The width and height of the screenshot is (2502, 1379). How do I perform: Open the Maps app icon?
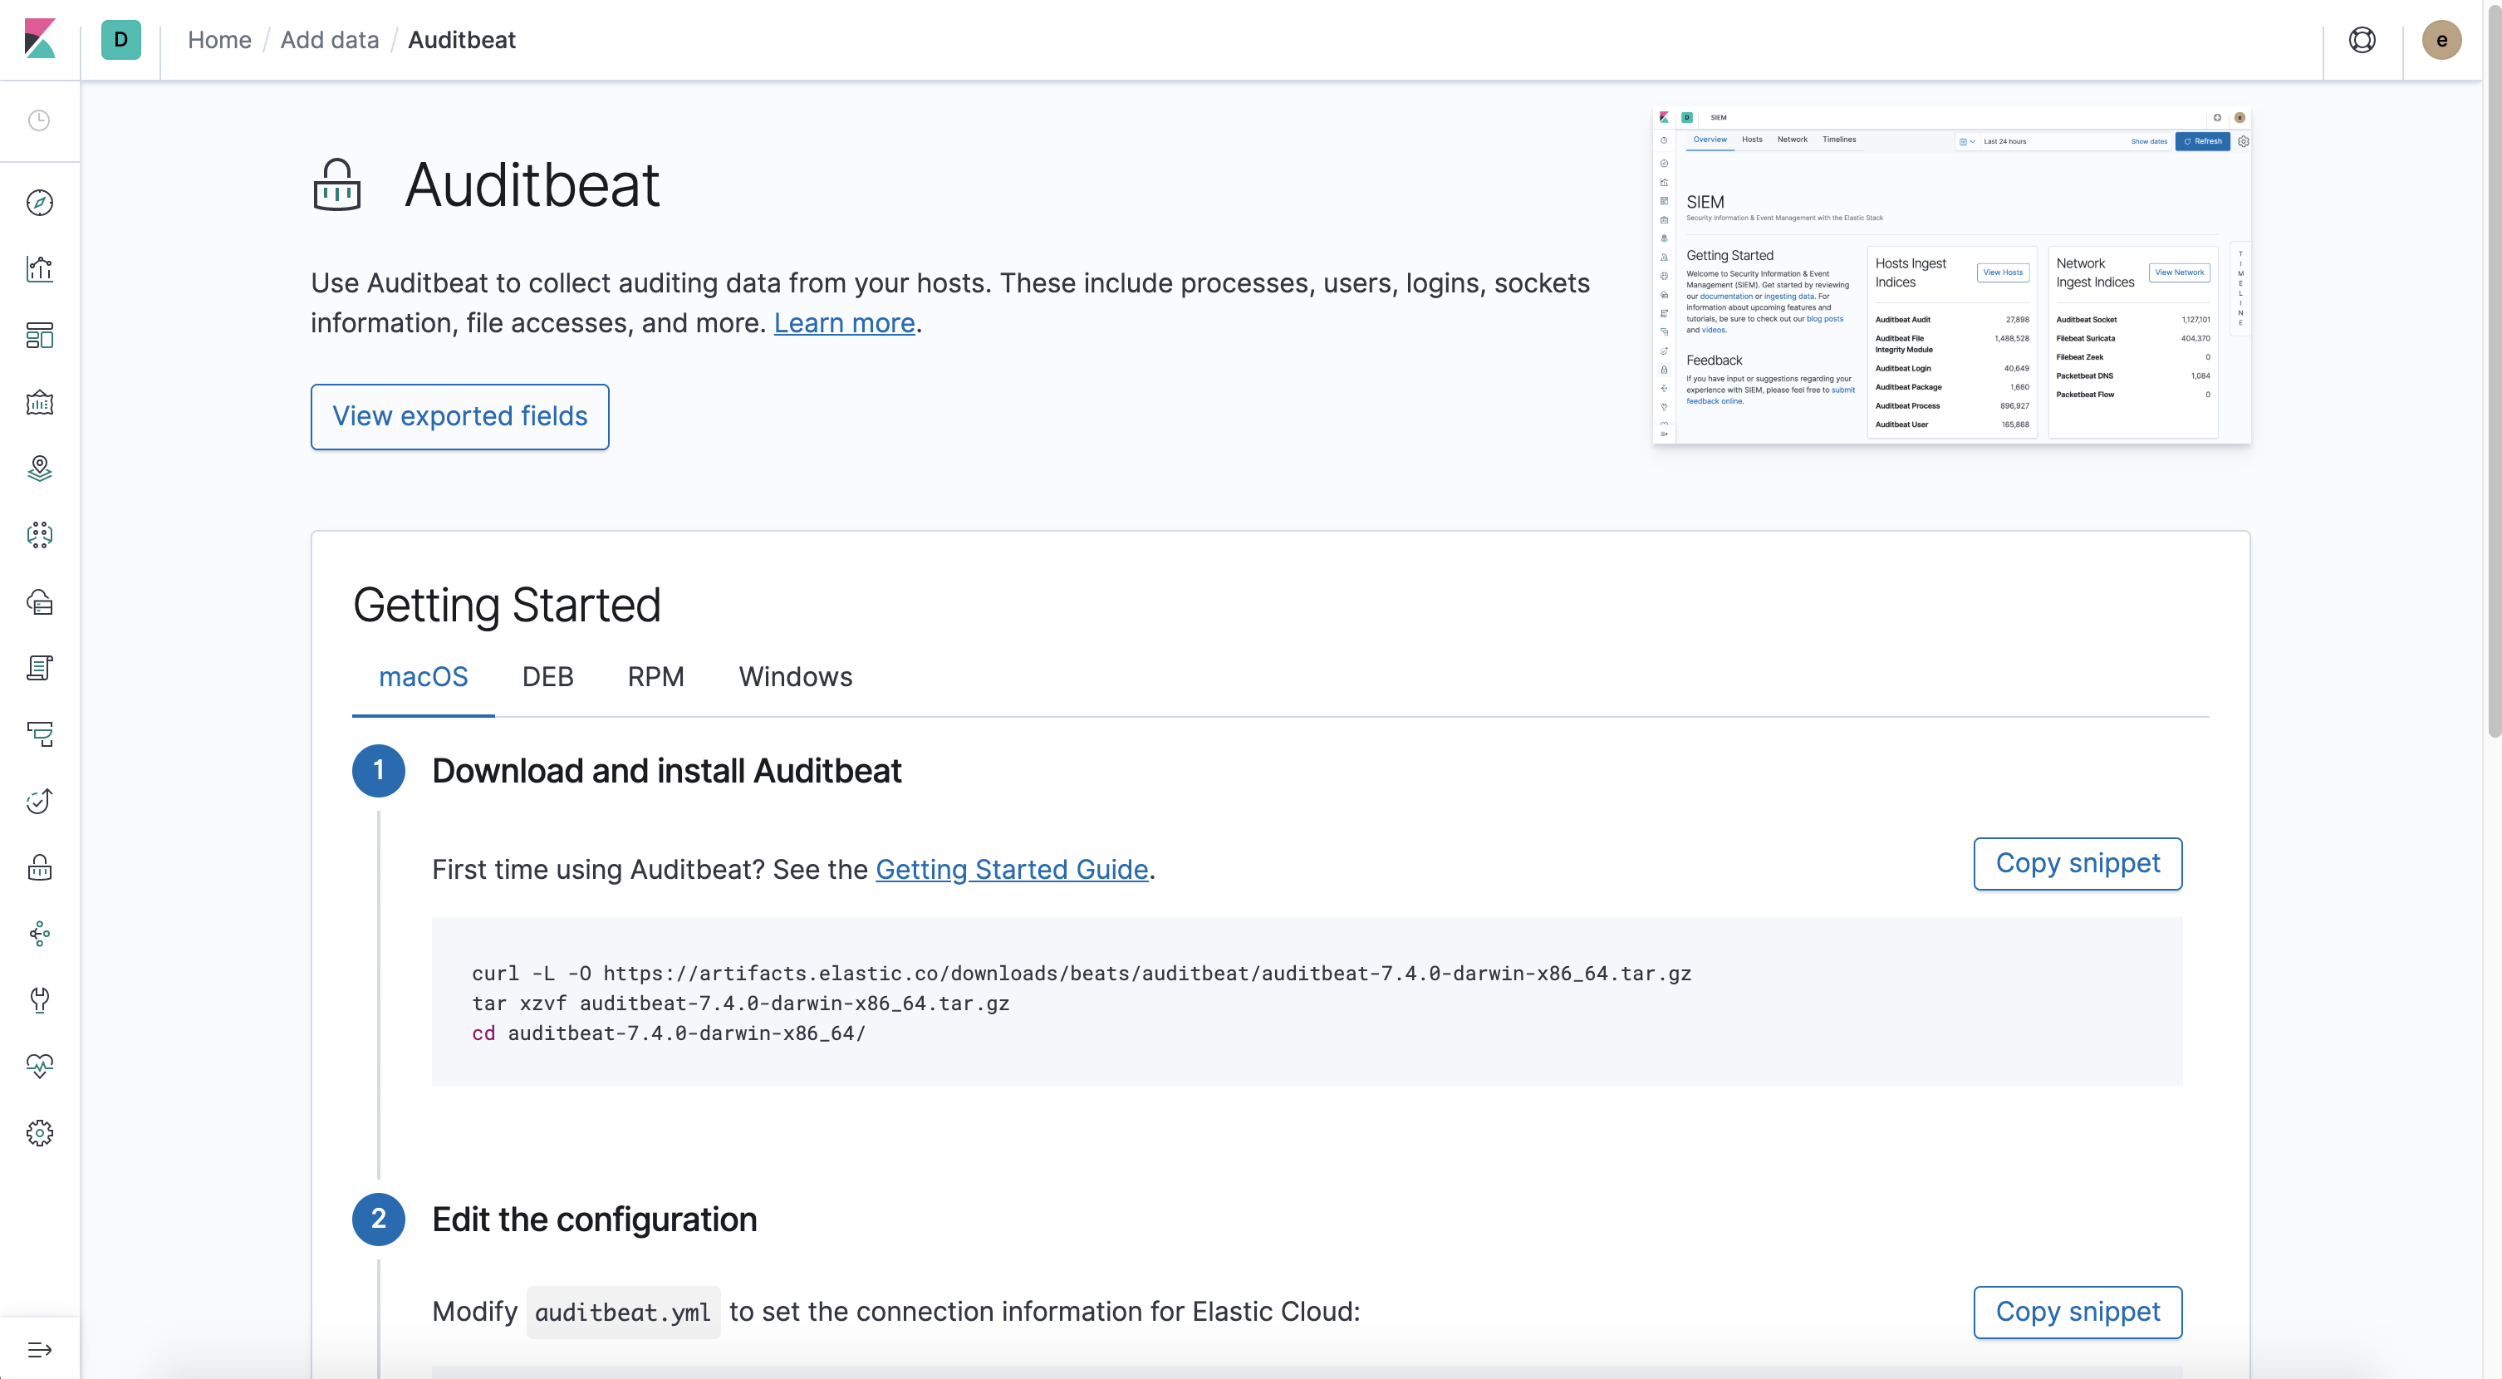click(x=40, y=467)
